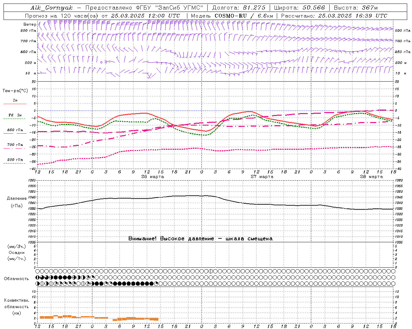Select the (гПа) unit label under Давление
Image resolution: width=412 pixels, height=329 pixels.
point(17,206)
